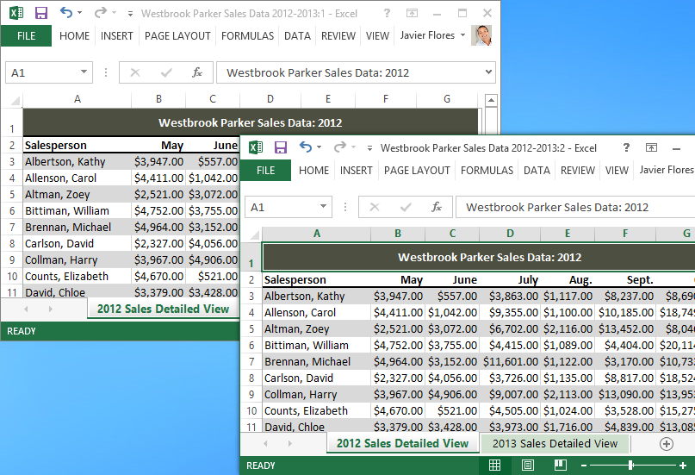Image resolution: width=695 pixels, height=475 pixels.
Task: Click Cancel X in front window formula bar
Action: coord(375,207)
